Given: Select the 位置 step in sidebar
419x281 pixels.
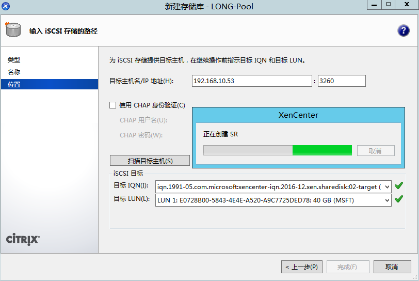Looking at the screenshot, I should tap(50, 84).
